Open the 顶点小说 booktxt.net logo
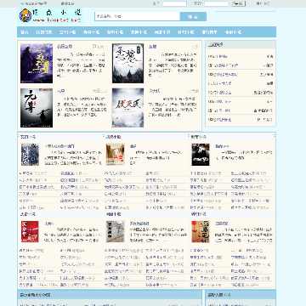The width and height of the screenshot is (306, 306). (50, 15)
